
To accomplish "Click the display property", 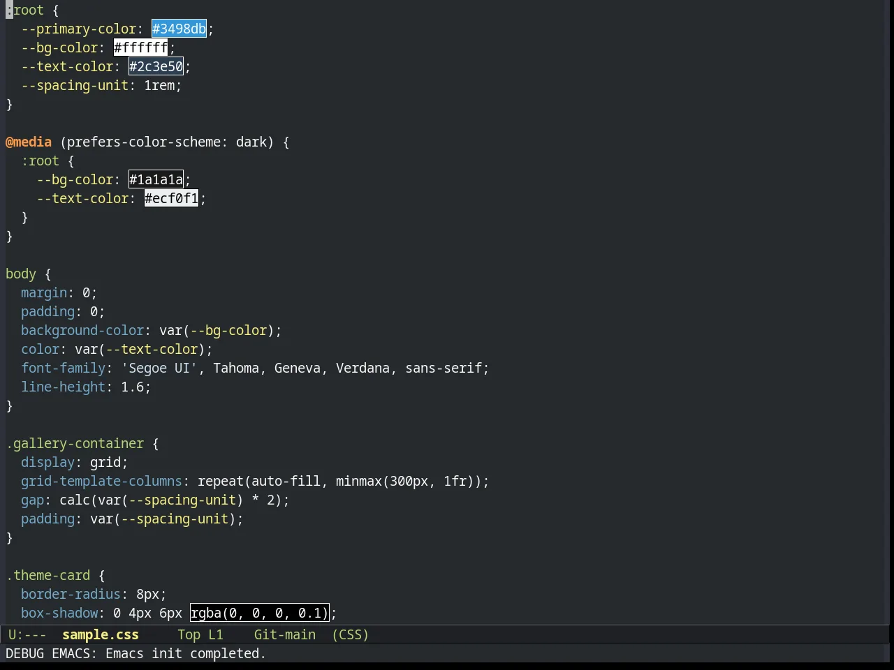I will pyautogui.click(x=47, y=462).
